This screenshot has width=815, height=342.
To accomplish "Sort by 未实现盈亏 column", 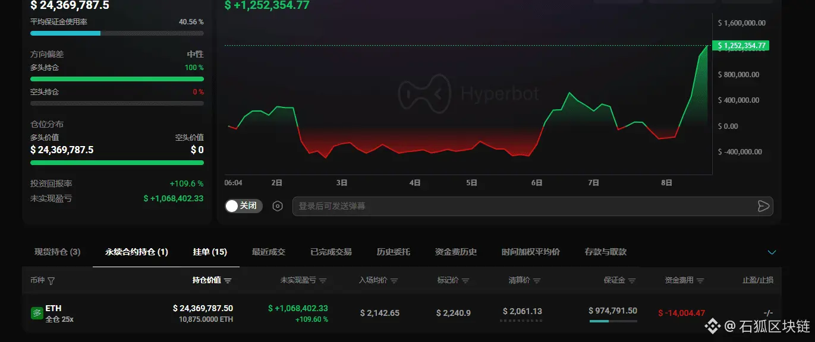I will (303, 280).
